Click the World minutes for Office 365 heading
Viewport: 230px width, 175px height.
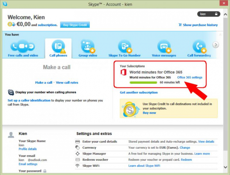click(156, 72)
